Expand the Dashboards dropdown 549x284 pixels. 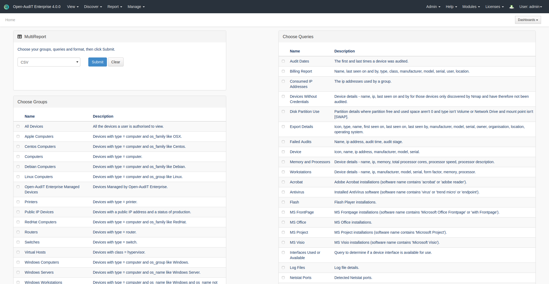pyautogui.click(x=528, y=20)
